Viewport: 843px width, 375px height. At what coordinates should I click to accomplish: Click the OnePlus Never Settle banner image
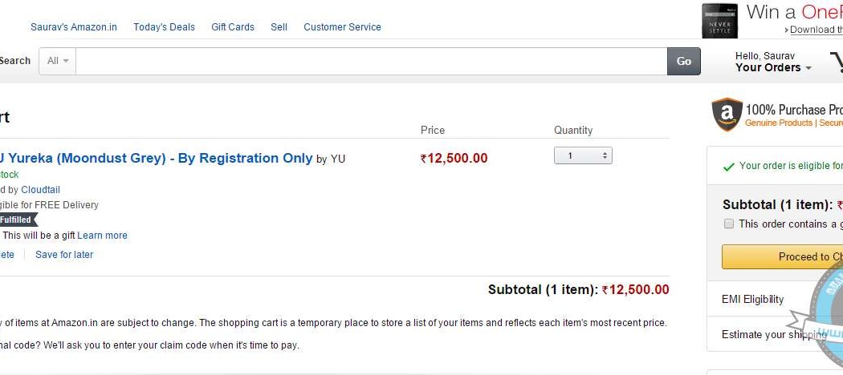[x=719, y=21]
